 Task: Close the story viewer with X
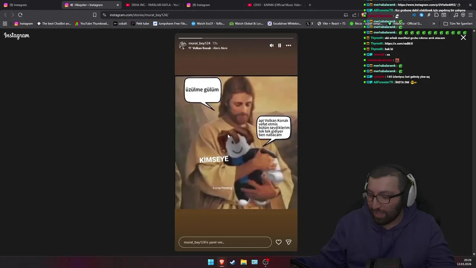click(463, 38)
